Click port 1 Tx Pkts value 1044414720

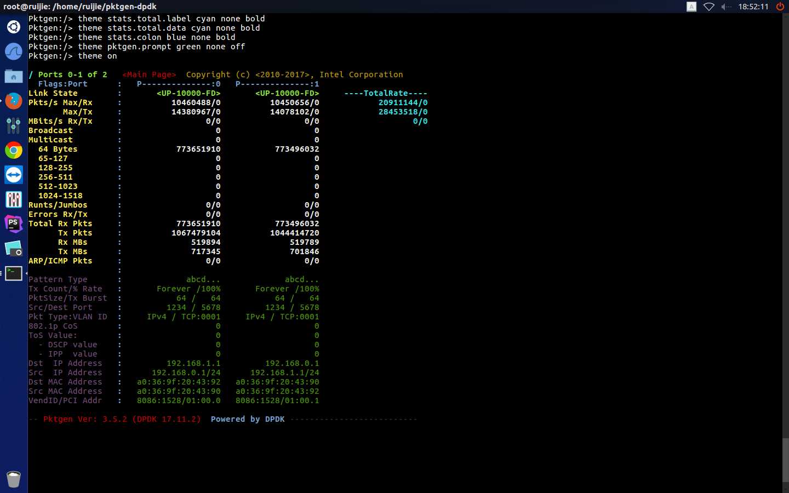pos(294,233)
